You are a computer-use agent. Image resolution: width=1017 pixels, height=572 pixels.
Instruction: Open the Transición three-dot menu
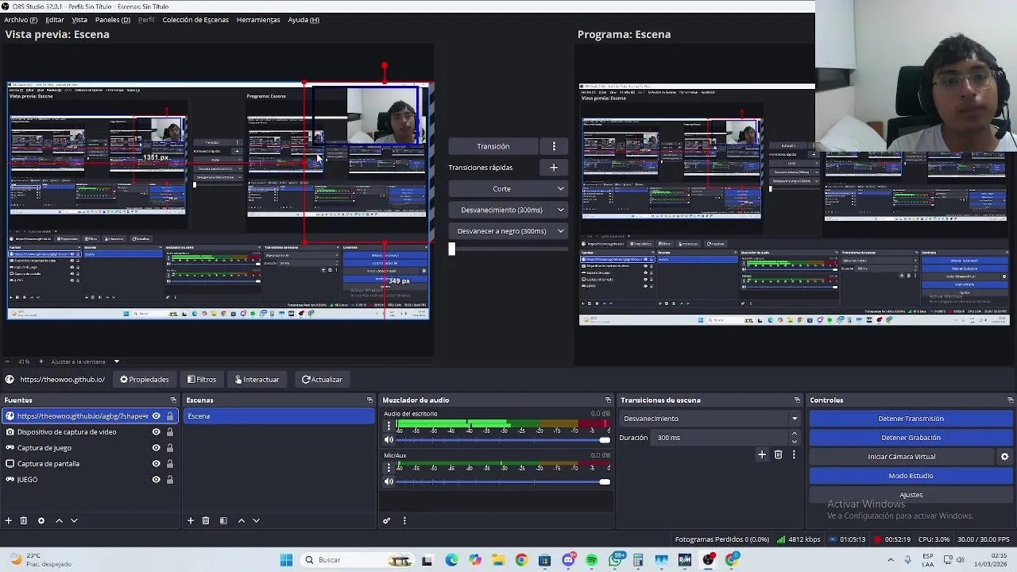pos(554,146)
